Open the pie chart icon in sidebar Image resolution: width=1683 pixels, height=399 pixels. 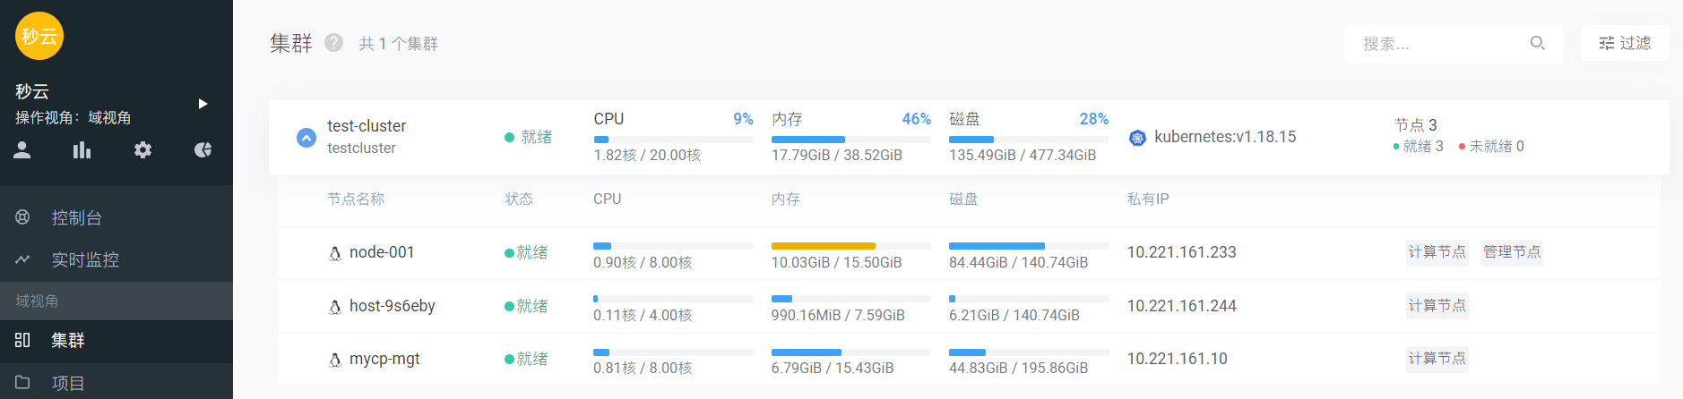pos(203,149)
